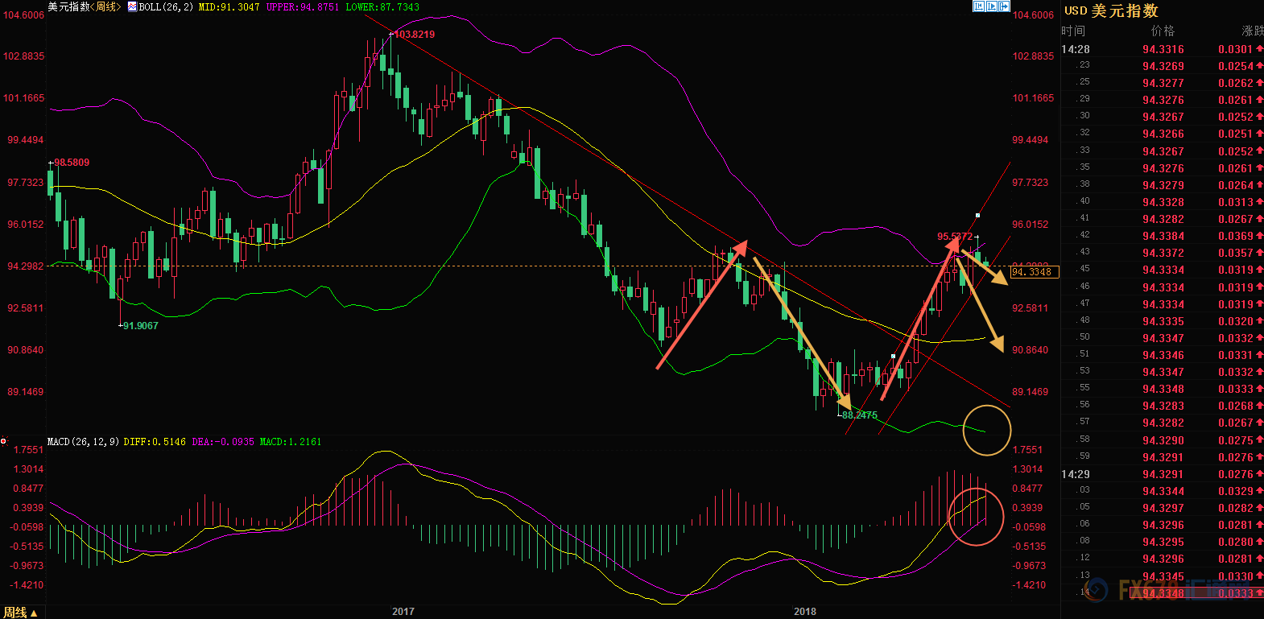Viewport: 1264px width, 619px height.
Task: Click the 103.8219 high price label
Action: [415, 35]
